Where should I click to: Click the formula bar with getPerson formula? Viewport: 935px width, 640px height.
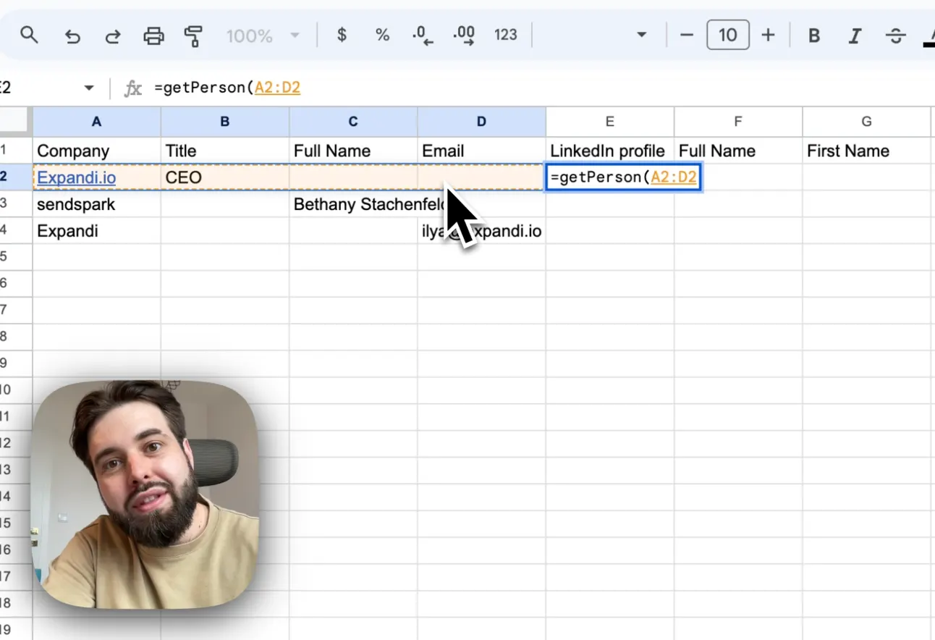pos(543,88)
